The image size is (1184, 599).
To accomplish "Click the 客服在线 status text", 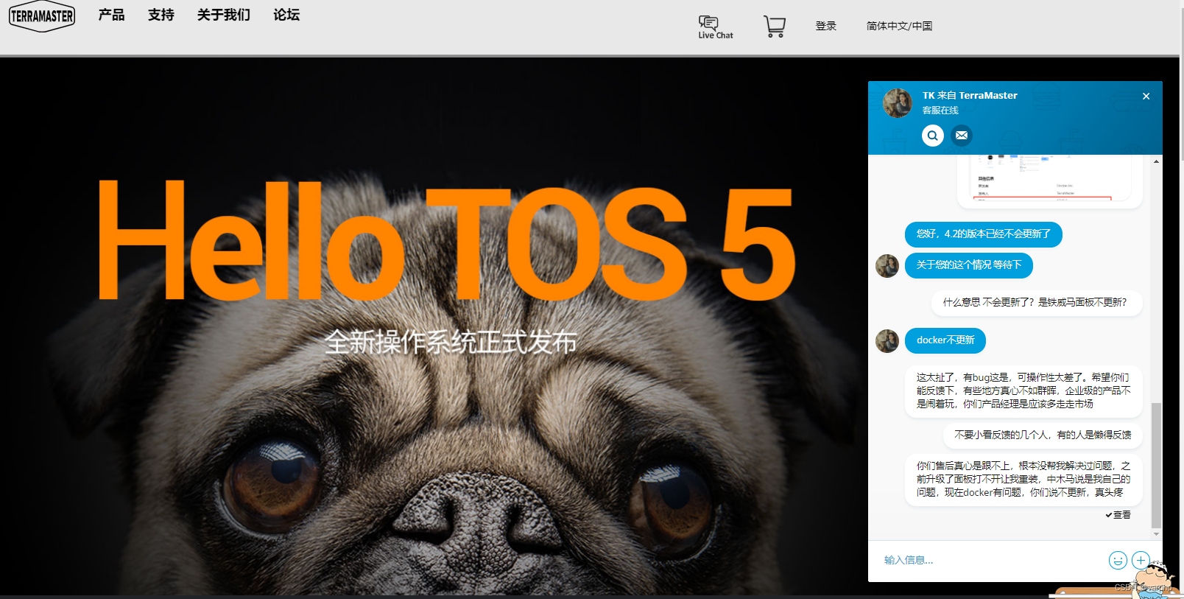I will [x=940, y=111].
